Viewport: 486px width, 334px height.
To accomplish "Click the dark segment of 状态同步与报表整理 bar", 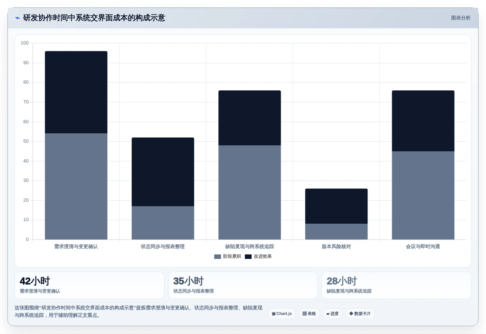I will tap(163, 172).
